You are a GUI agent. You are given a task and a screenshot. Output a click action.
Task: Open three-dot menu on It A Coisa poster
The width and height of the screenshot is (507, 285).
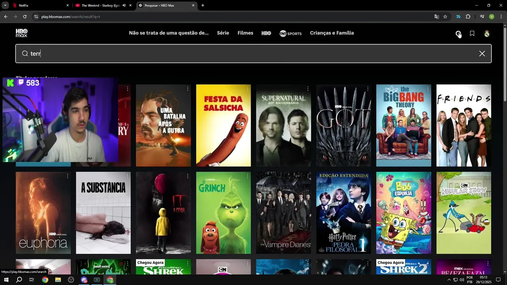pos(187,176)
